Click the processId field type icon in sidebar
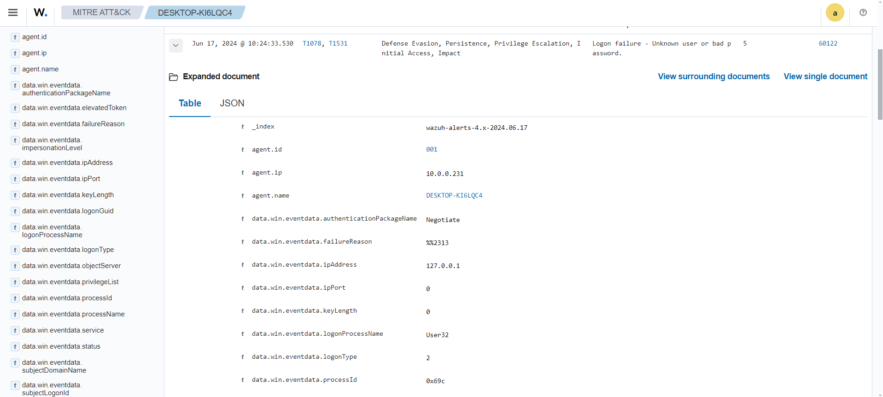883x397 pixels. pyautogui.click(x=15, y=298)
